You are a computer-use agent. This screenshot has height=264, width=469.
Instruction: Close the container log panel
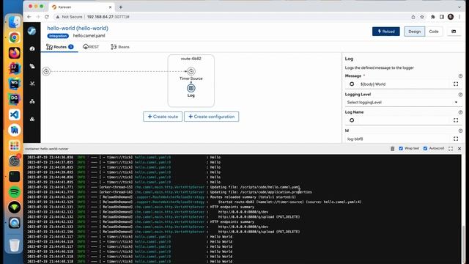[x=459, y=149]
